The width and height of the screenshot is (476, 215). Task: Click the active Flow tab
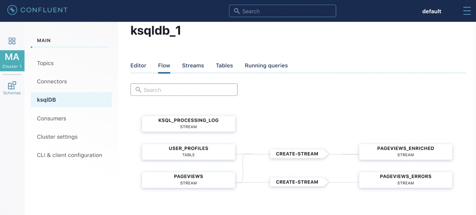click(x=164, y=65)
